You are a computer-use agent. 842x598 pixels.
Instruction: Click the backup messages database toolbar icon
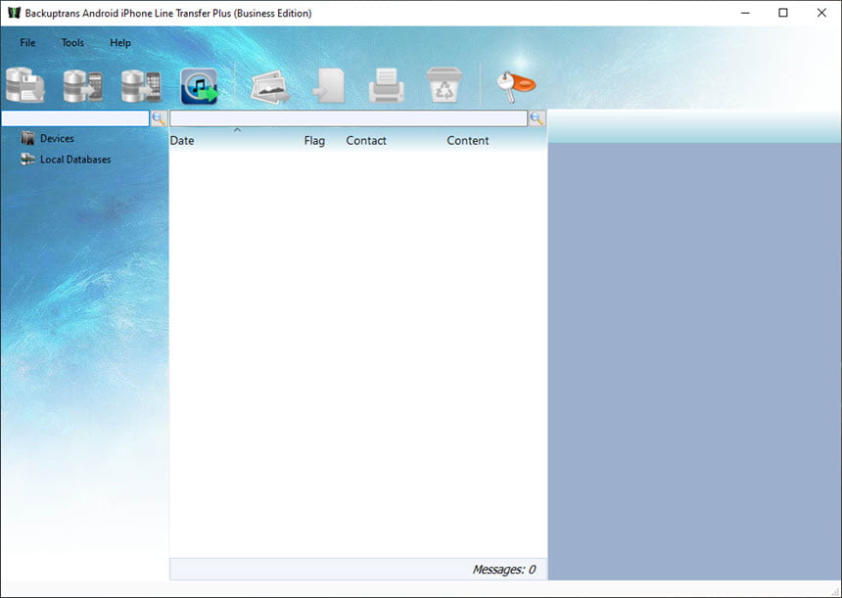pyautogui.click(x=25, y=85)
